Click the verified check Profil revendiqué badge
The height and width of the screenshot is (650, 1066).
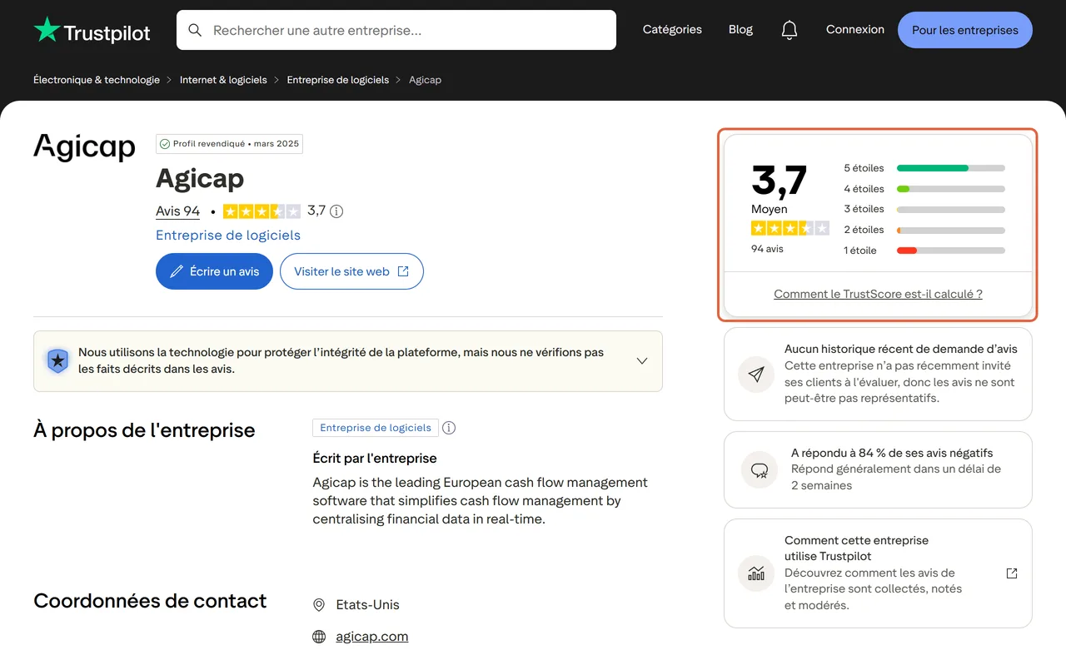(229, 144)
